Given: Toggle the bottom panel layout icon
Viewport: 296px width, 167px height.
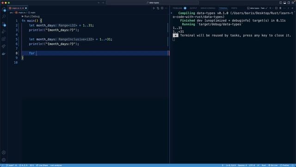Looking at the screenshot, I should click(285, 3).
